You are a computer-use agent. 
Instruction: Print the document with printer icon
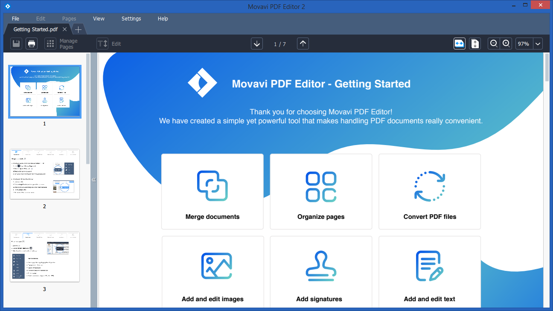pos(32,44)
